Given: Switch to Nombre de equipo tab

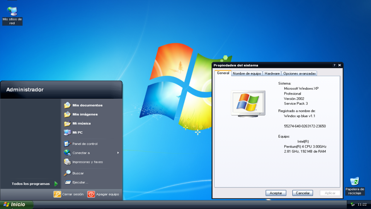Looking at the screenshot, I should pos(247,74).
